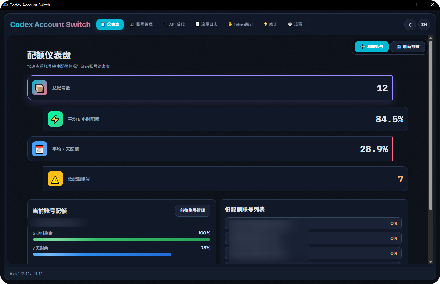
Task: Click the refresh icon in 刷新额度
Action: [399, 47]
